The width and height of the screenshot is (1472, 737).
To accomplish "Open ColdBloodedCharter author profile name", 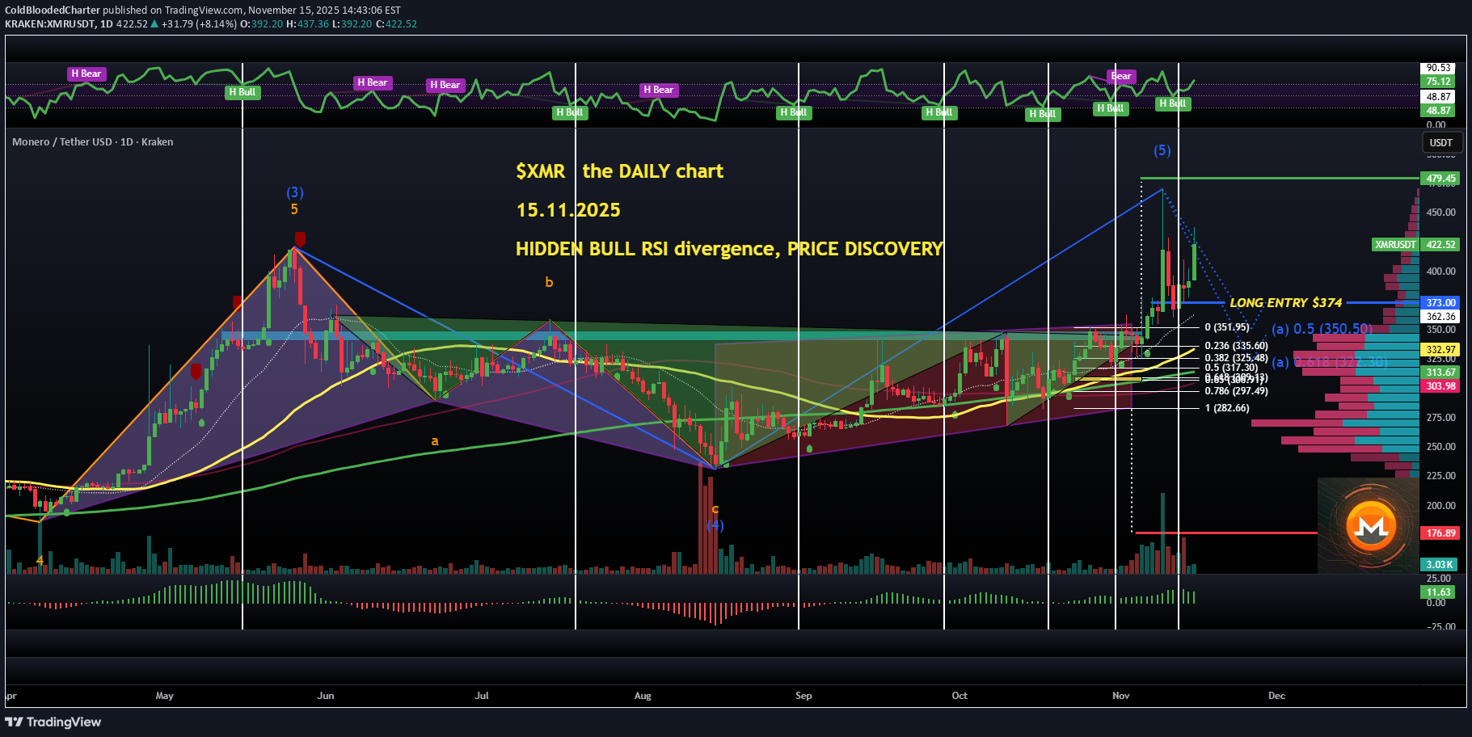I will tap(53, 11).
